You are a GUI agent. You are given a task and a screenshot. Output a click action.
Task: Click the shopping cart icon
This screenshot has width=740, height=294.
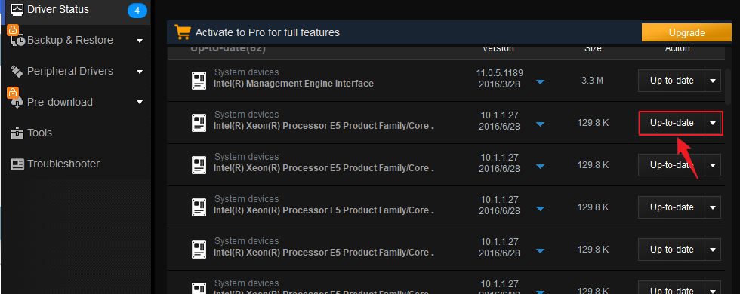tap(182, 32)
